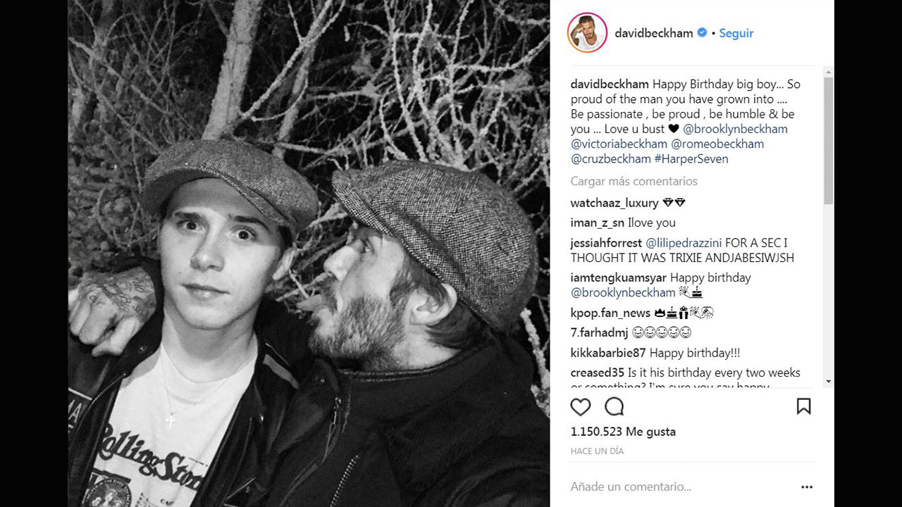Viewport: 902px width, 507px height.
Task: Open the @cruzbeckham mention
Action: click(610, 158)
